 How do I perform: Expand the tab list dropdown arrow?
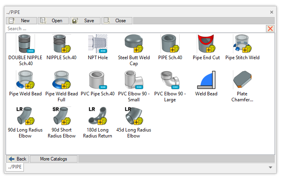(271, 167)
